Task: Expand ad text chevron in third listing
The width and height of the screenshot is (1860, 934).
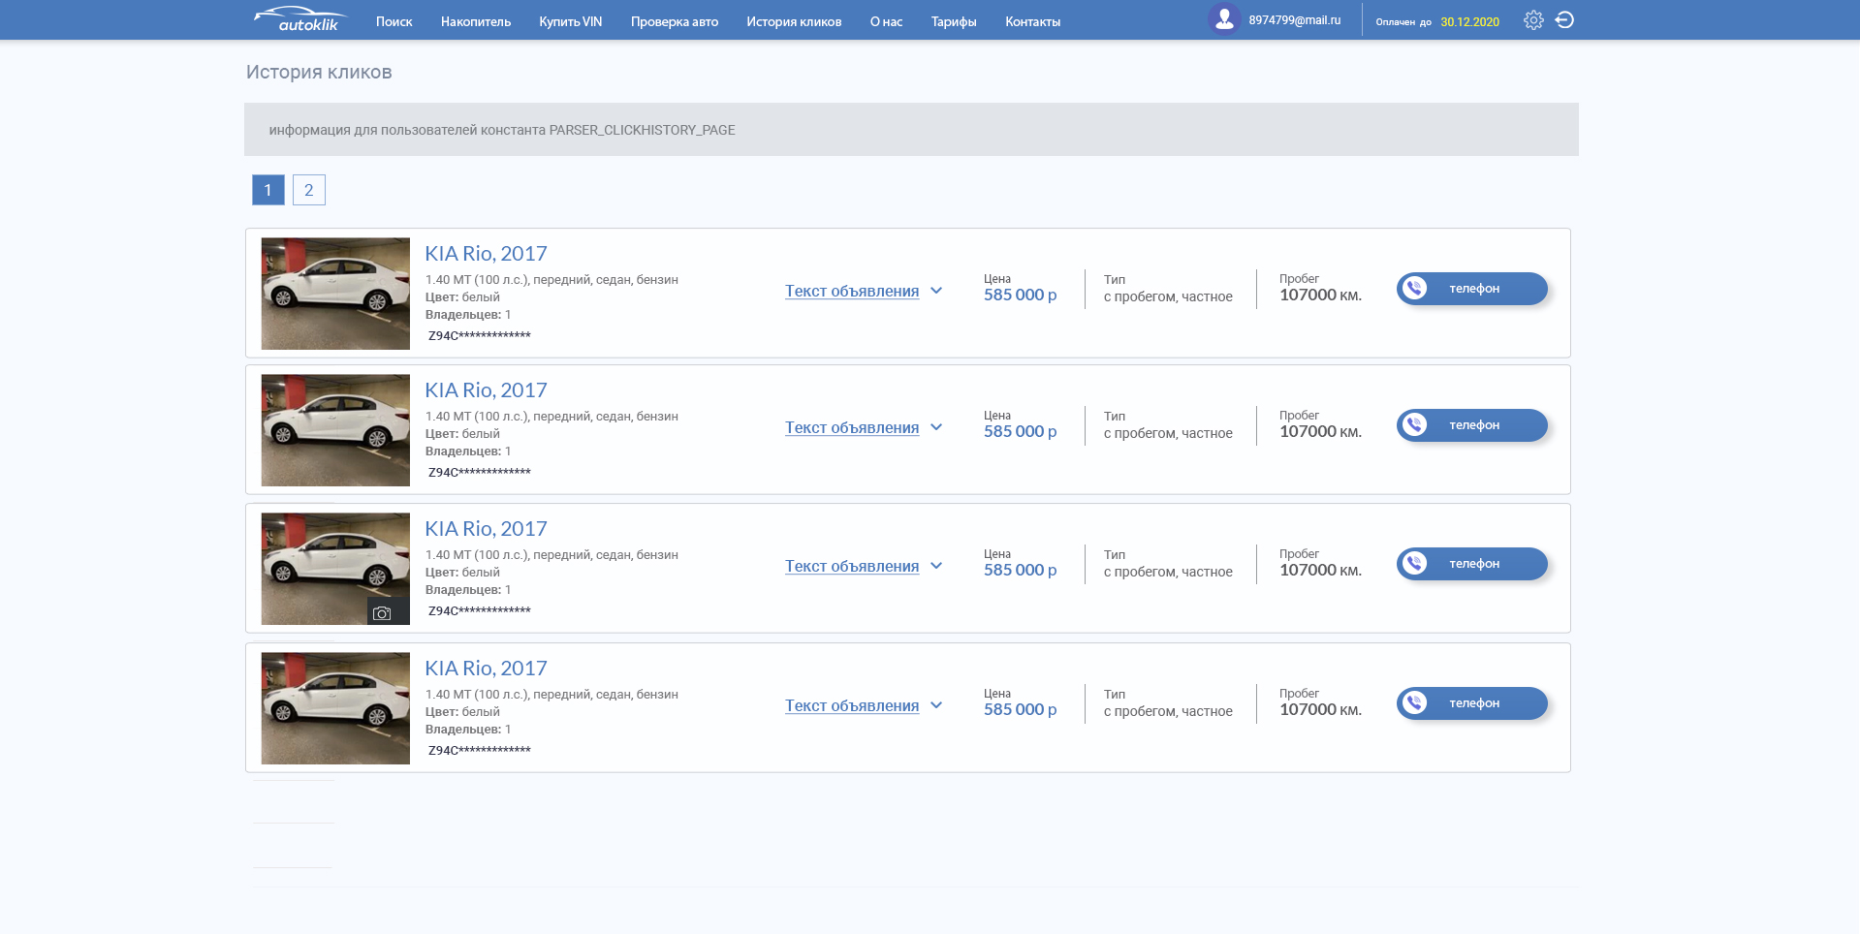Action: click(936, 566)
